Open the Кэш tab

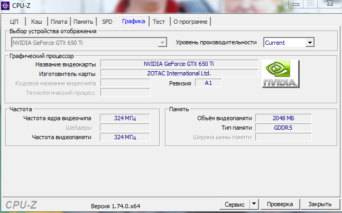tap(36, 22)
